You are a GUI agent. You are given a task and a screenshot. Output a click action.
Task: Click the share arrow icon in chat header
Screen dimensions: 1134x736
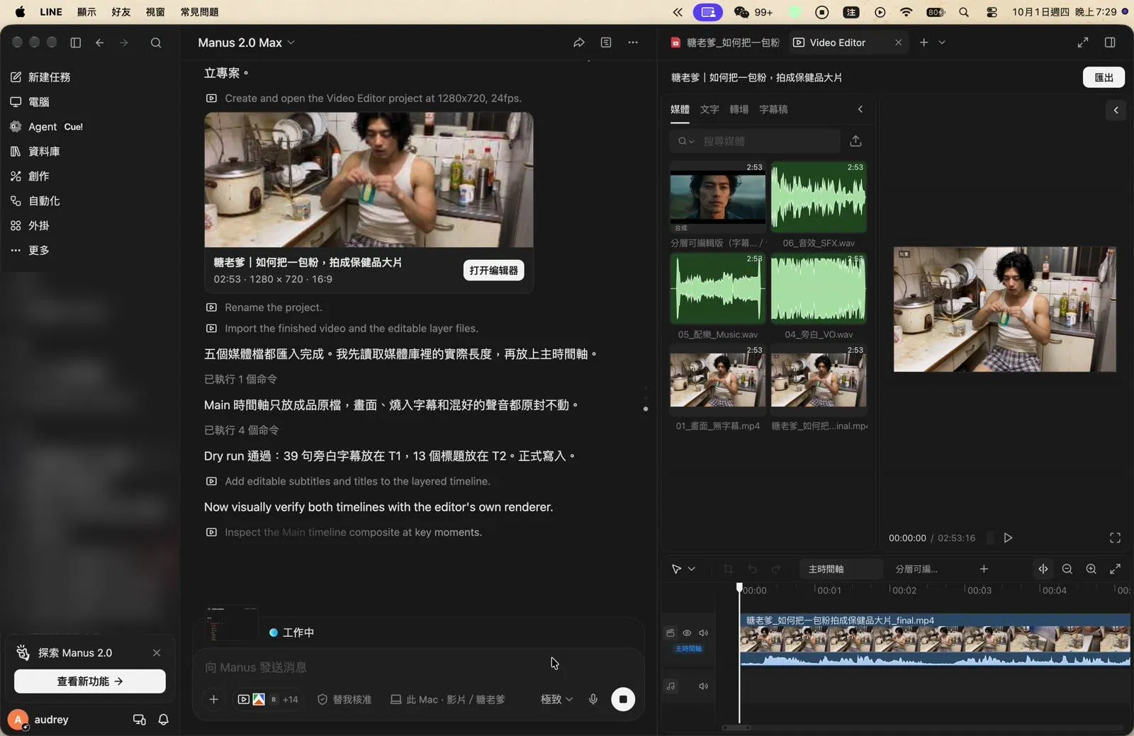click(x=579, y=43)
